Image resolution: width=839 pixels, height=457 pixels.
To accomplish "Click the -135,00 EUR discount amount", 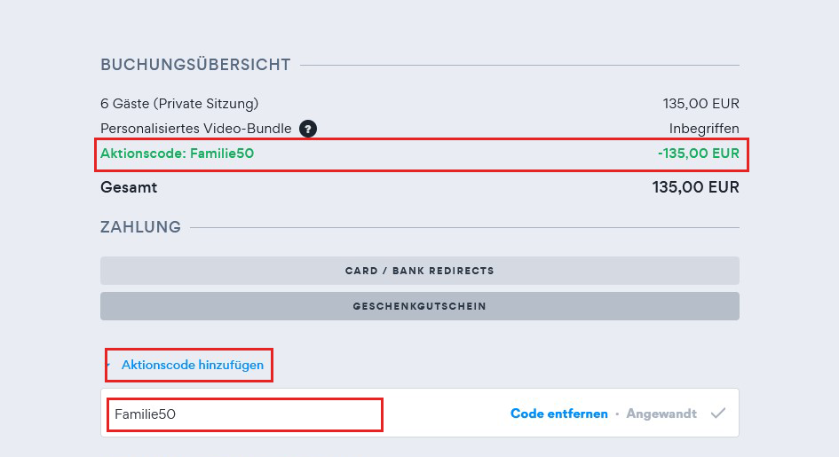I will tap(698, 154).
